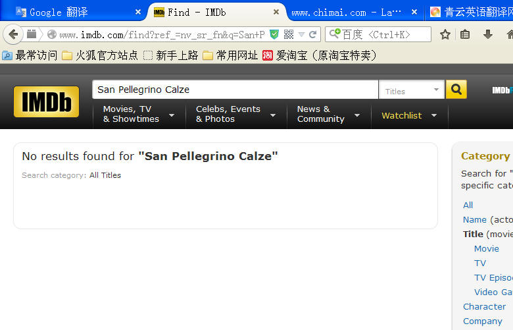The image size is (513, 330).
Task: Bookmark this page with the star icon
Action: tap(445, 34)
